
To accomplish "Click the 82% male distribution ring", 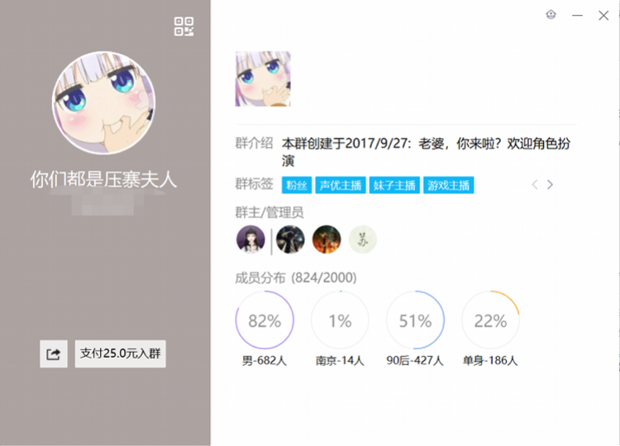I will point(265,320).
